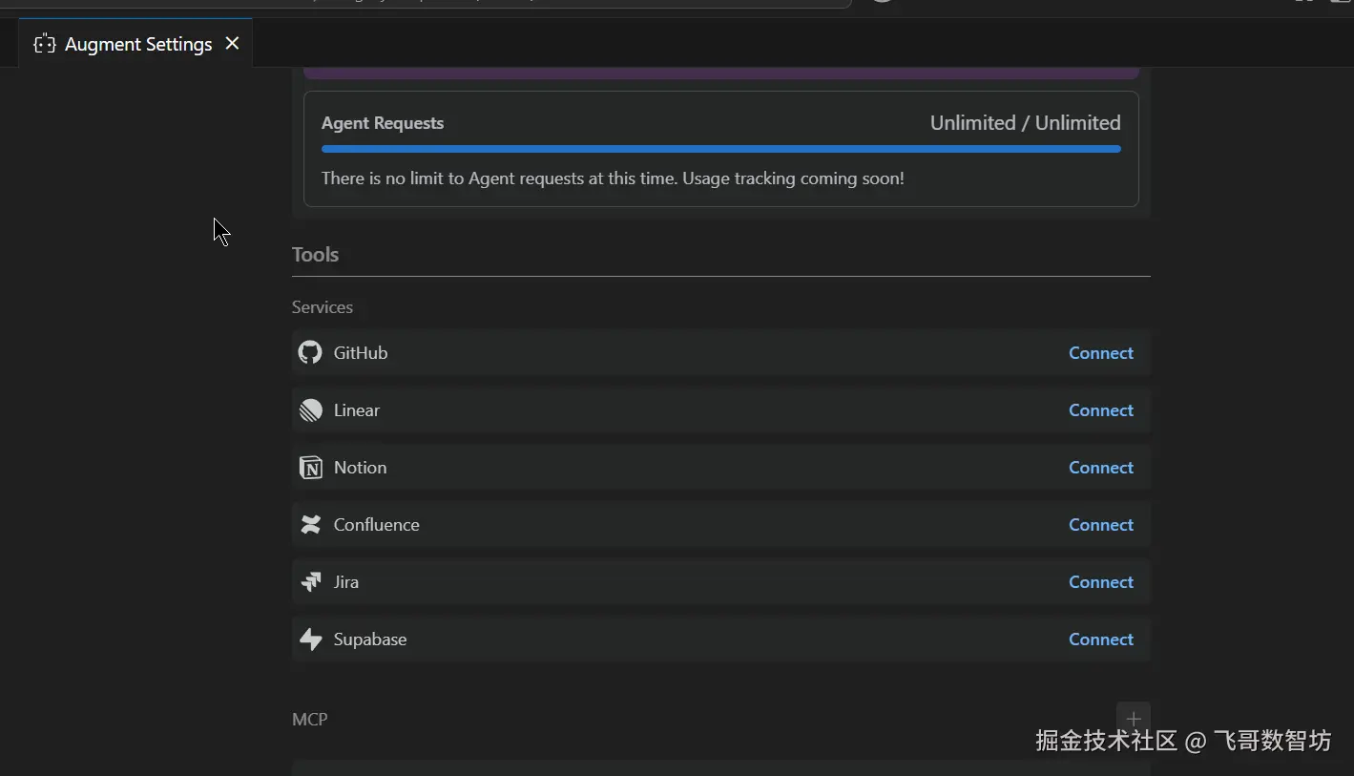Click the Augment Settings tab icon
The height and width of the screenshot is (776, 1354).
tap(44, 44)
